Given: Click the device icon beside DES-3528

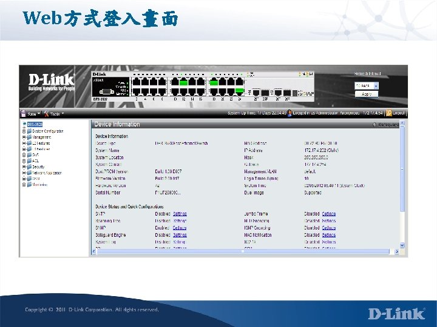Looking at the screenshot, I should tap(24, 124).
